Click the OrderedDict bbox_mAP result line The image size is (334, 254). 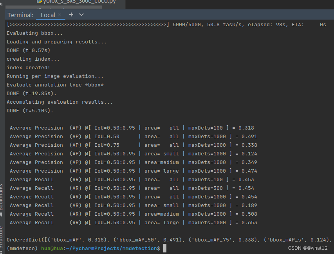pos(169,240)
